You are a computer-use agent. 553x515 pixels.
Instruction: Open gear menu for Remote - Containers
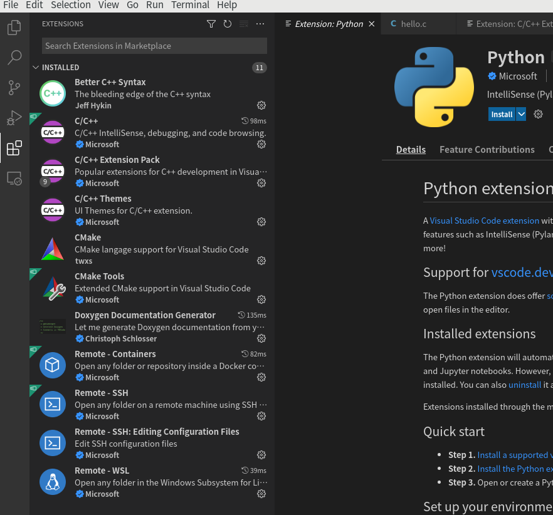pos(261,377)
